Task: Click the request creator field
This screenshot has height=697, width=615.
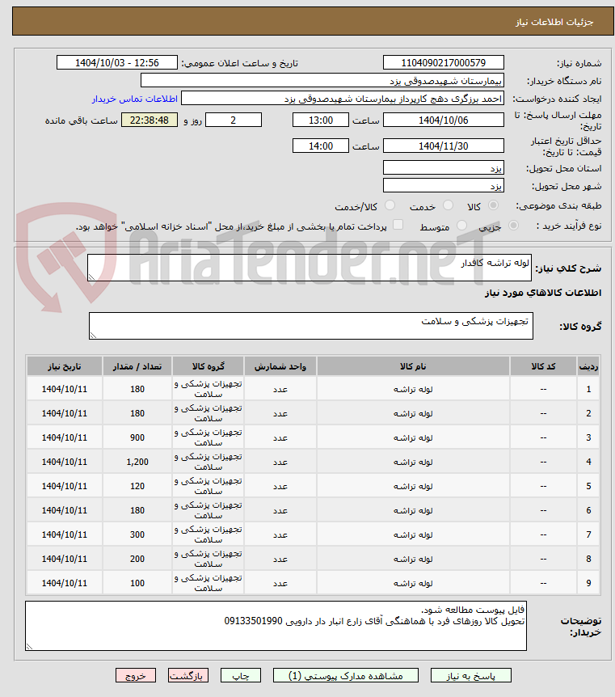Action: coord(343,98)
